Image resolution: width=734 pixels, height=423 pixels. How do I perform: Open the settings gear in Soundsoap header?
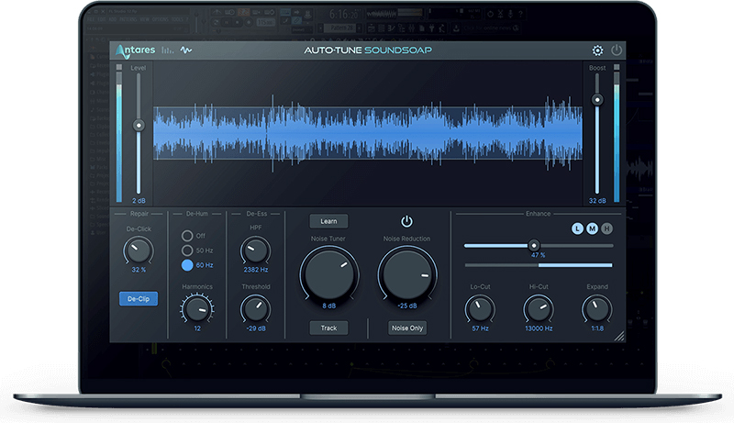point(597,50)
